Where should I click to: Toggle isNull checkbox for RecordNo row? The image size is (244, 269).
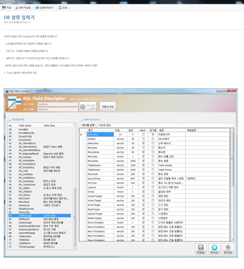pyautogui.click(x=143, y=135)
